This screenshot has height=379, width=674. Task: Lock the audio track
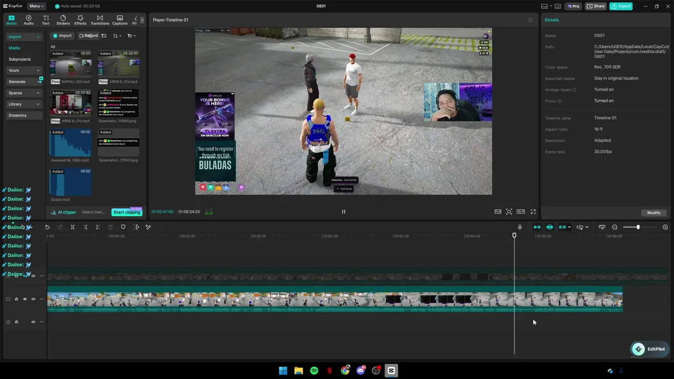click(16, 322)
